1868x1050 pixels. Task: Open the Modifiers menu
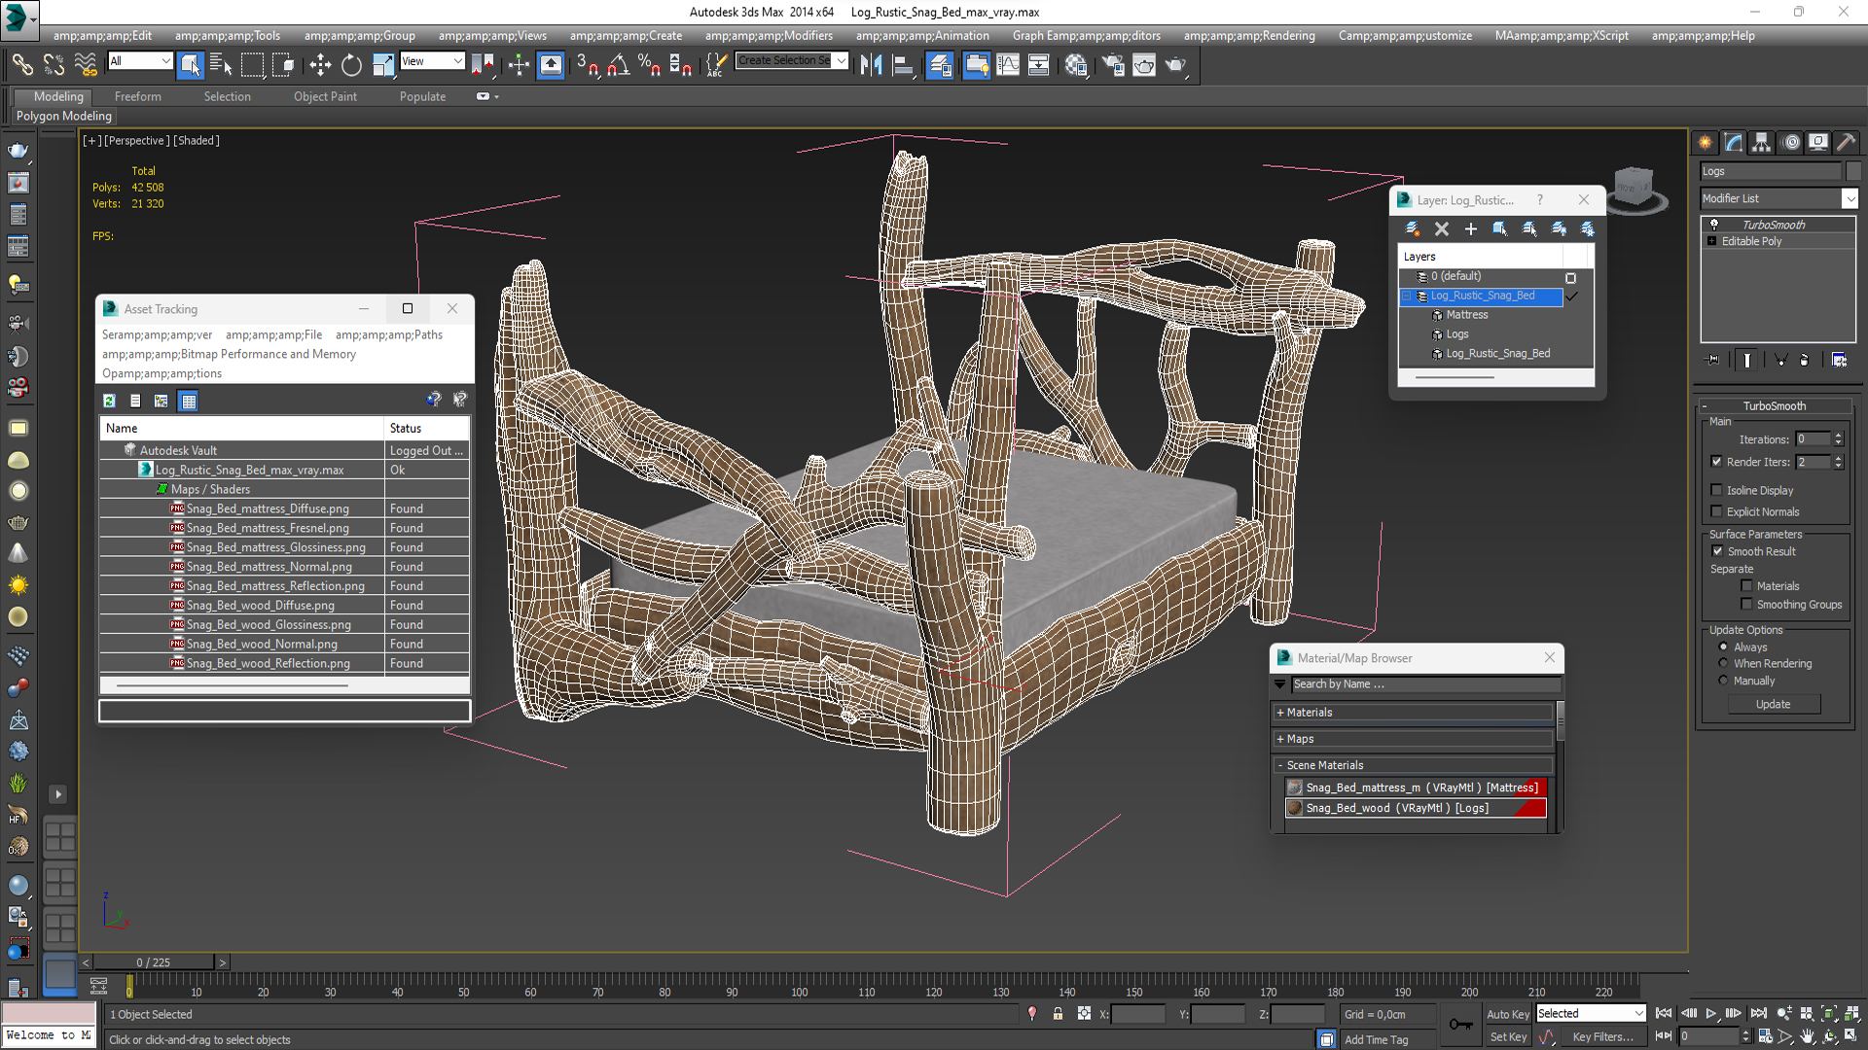[x=769, y=36]
